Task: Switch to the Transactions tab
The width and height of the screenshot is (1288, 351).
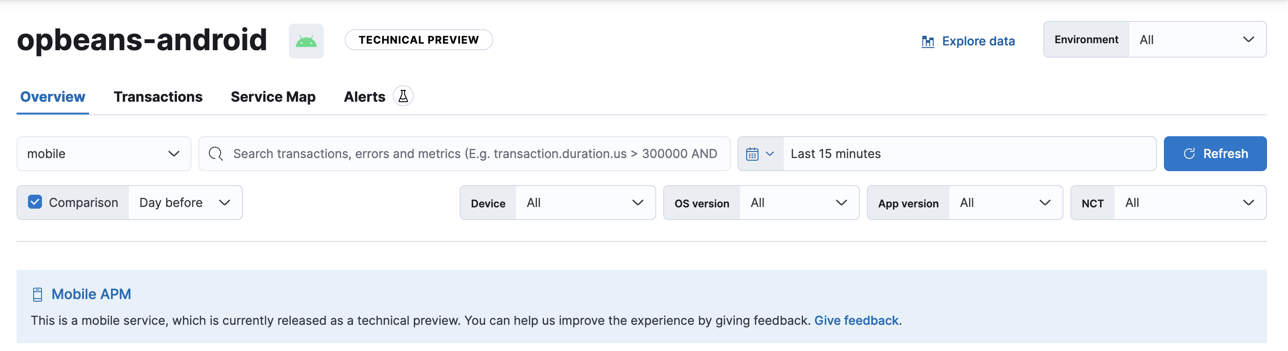Action: (x=158, y=96)
